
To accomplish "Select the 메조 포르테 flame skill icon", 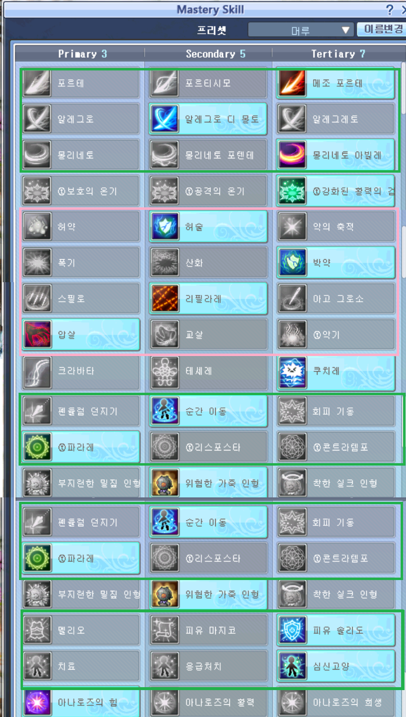I will tap(293, 84).
